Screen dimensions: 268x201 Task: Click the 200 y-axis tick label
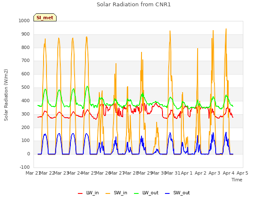click(x=26, y=127)
